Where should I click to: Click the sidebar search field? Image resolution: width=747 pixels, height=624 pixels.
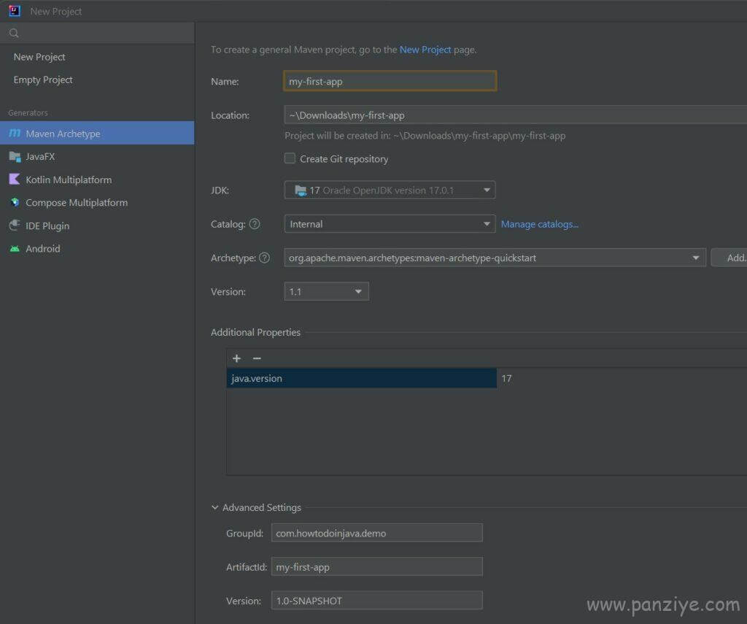click(97, 33)
